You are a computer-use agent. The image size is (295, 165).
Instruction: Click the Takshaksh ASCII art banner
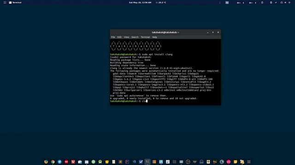[136, 46]
